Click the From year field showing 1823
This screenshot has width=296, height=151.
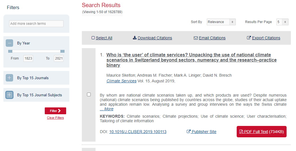click(28, 58)
